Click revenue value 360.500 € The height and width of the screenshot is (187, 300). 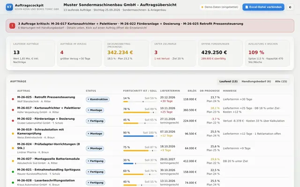click(190, 110)
